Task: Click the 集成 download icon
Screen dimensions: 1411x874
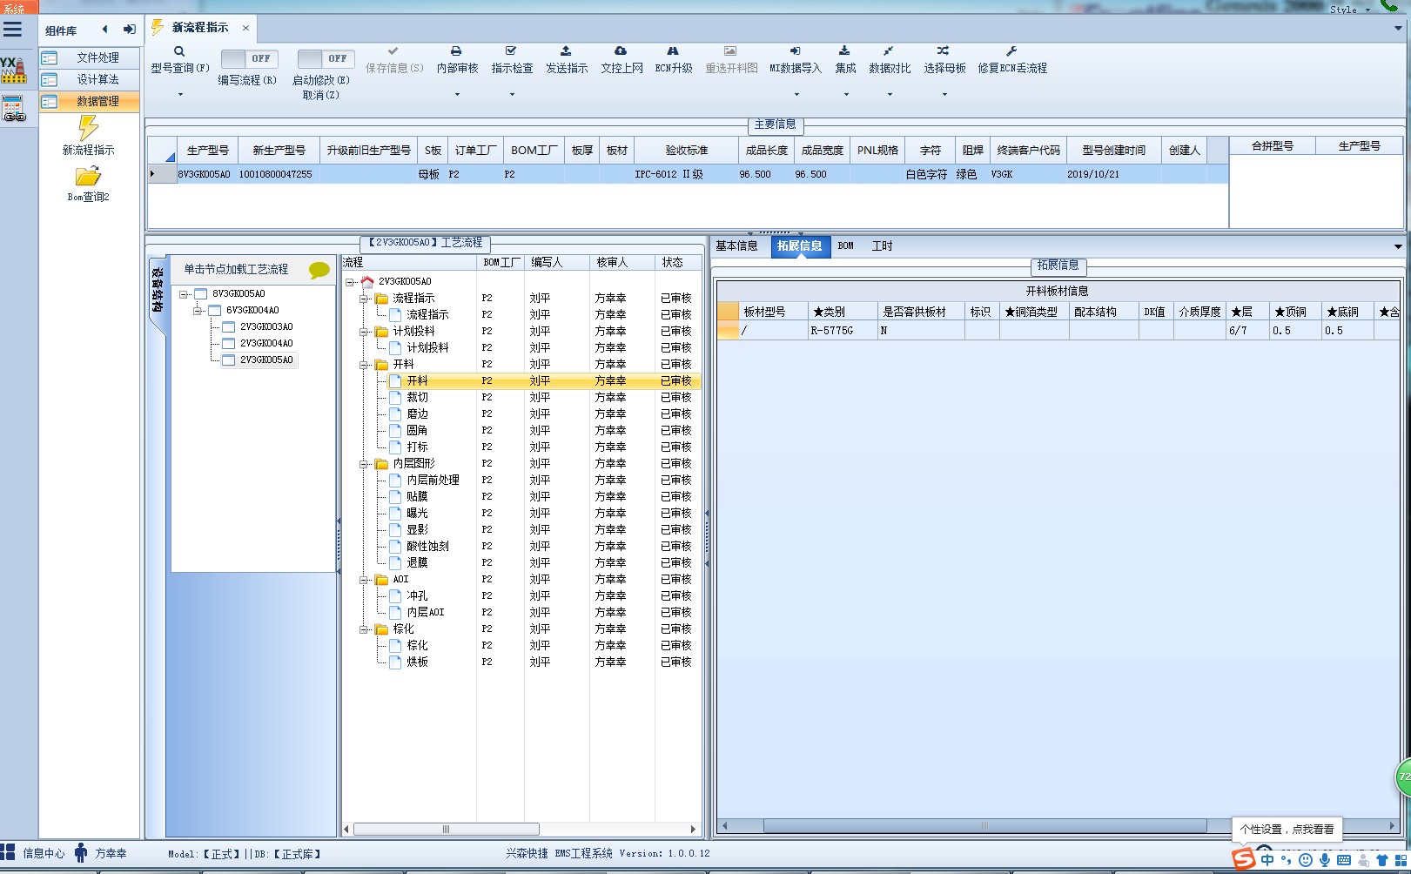Action: point(844,51)
